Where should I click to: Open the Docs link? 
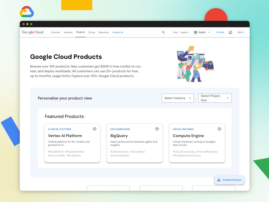175,32
